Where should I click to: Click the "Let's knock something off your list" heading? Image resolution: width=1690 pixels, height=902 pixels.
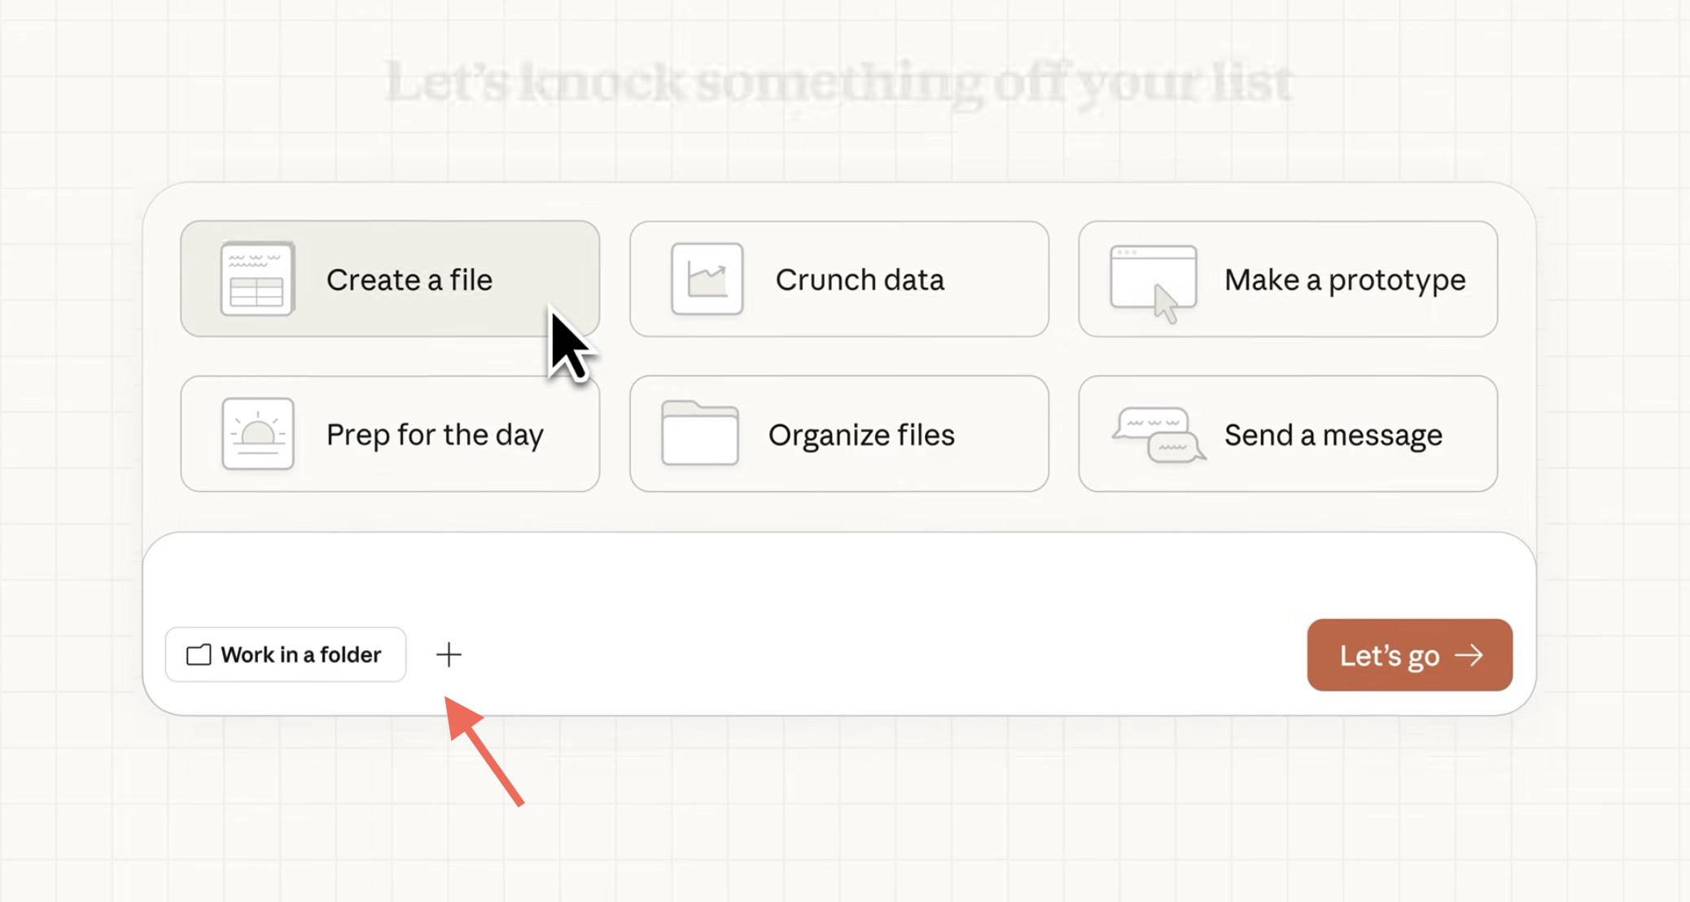(x=838, y=83)
